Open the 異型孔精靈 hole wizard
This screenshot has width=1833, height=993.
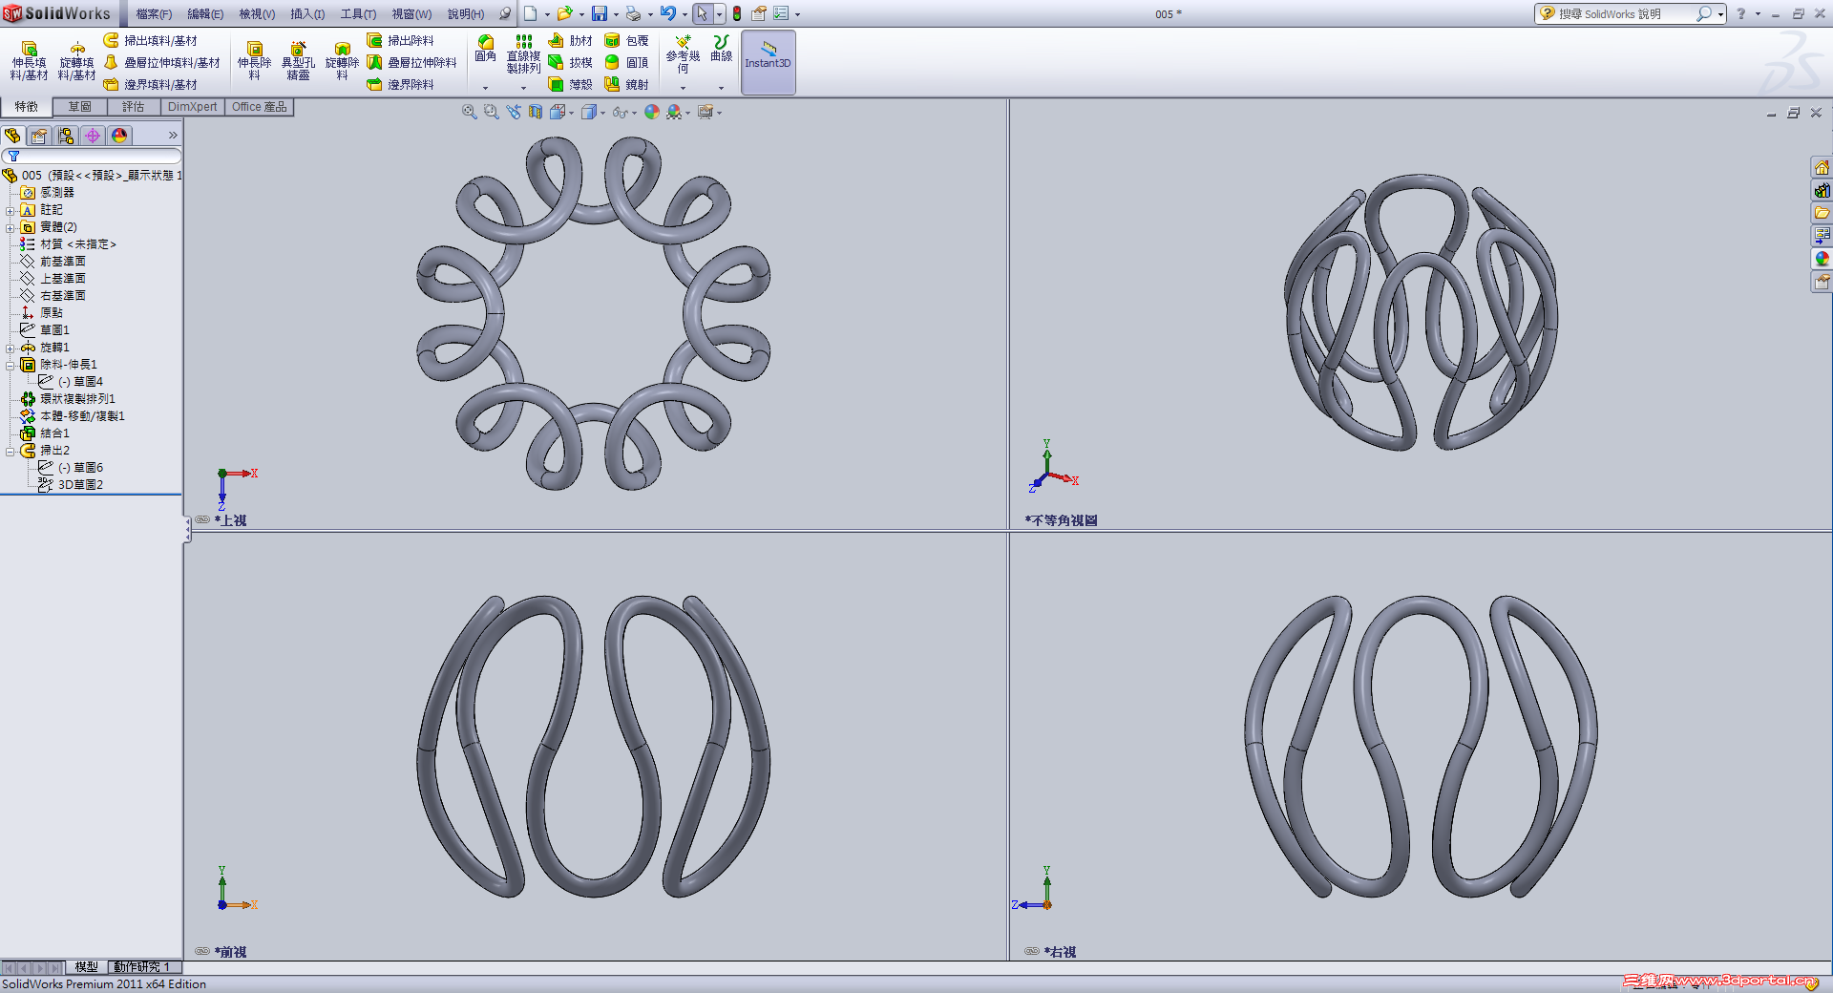tap(298, 61)
